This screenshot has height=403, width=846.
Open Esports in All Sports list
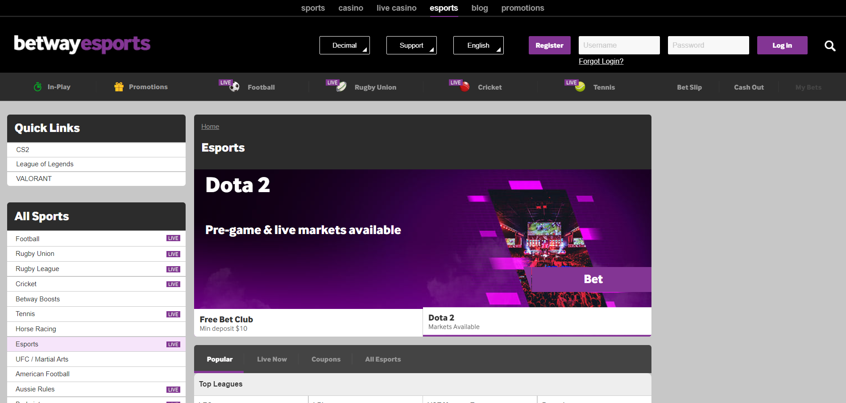click(96, 345)
